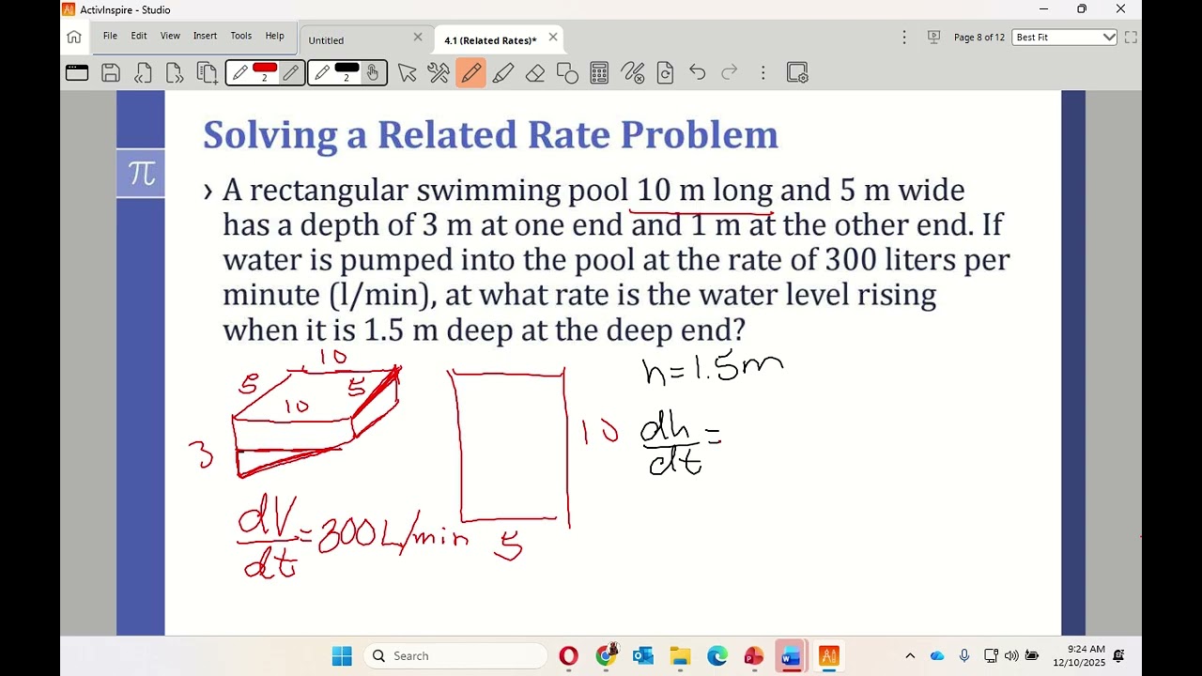Choose the Select arrow tool

[x=407, y=73]
